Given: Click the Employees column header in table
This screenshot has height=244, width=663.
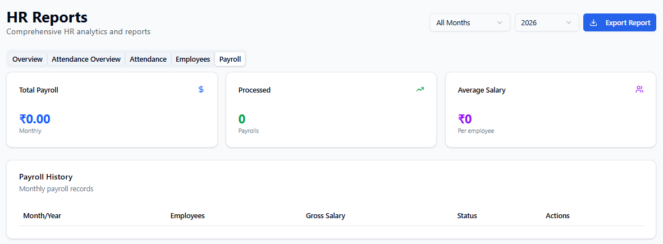Looking at the screenshot, I should 188,216.
